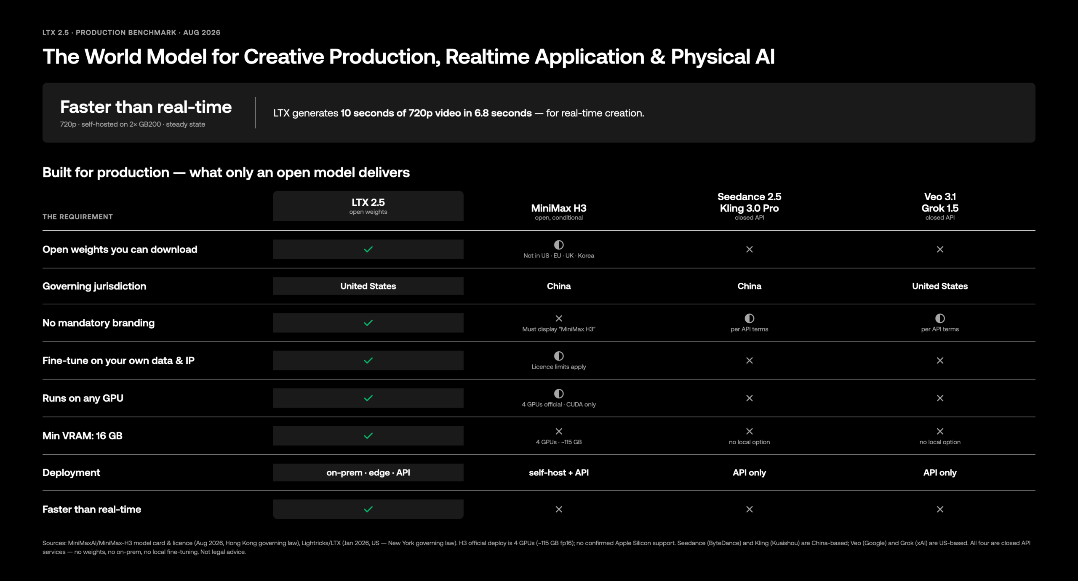Viewport: 1078px width, 581px height.
Task: Click Seedance/Kling 'China' jurisdiction cell
Action: click(x=749, y=286)
